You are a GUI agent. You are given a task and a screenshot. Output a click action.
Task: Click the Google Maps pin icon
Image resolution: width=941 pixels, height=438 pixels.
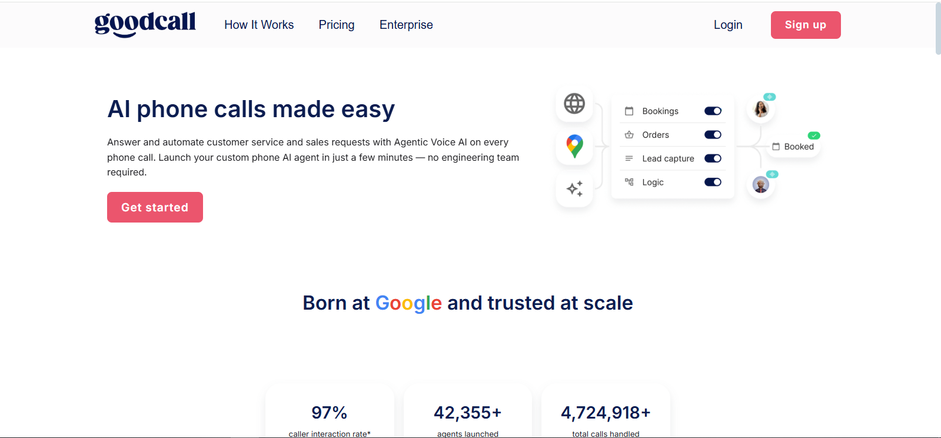point(574,146)
